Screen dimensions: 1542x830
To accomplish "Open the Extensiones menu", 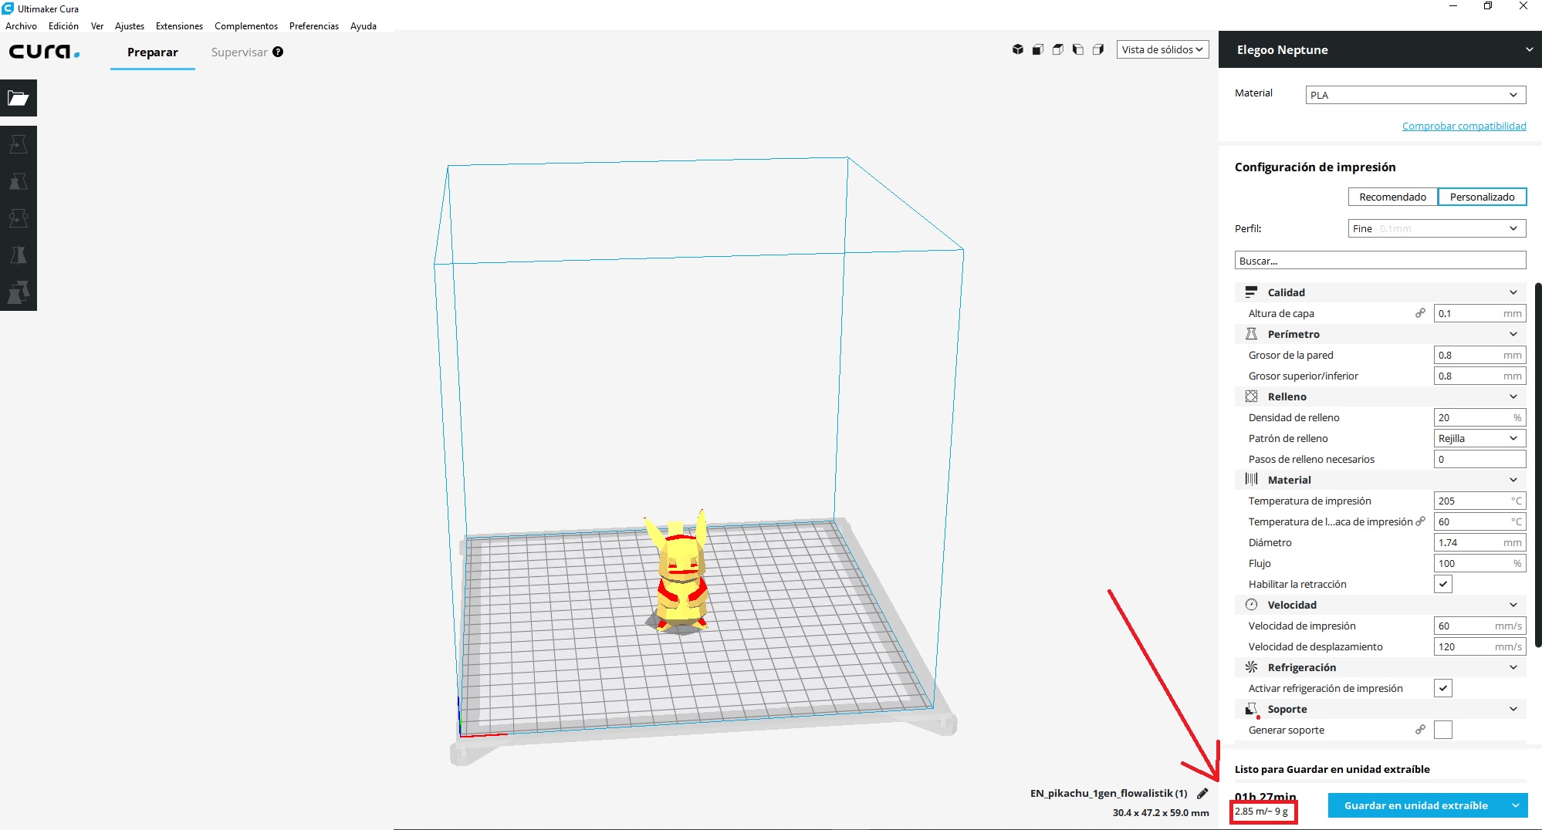I will coord(178,25).
